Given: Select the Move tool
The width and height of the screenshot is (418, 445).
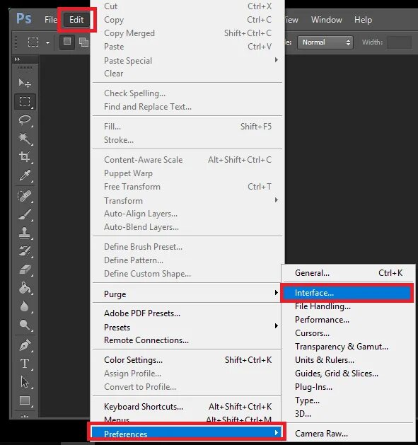Looking at the screenshot, I should [25, 83].
